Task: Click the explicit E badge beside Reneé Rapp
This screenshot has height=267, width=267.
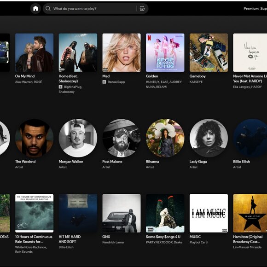Action: point(104,82)
